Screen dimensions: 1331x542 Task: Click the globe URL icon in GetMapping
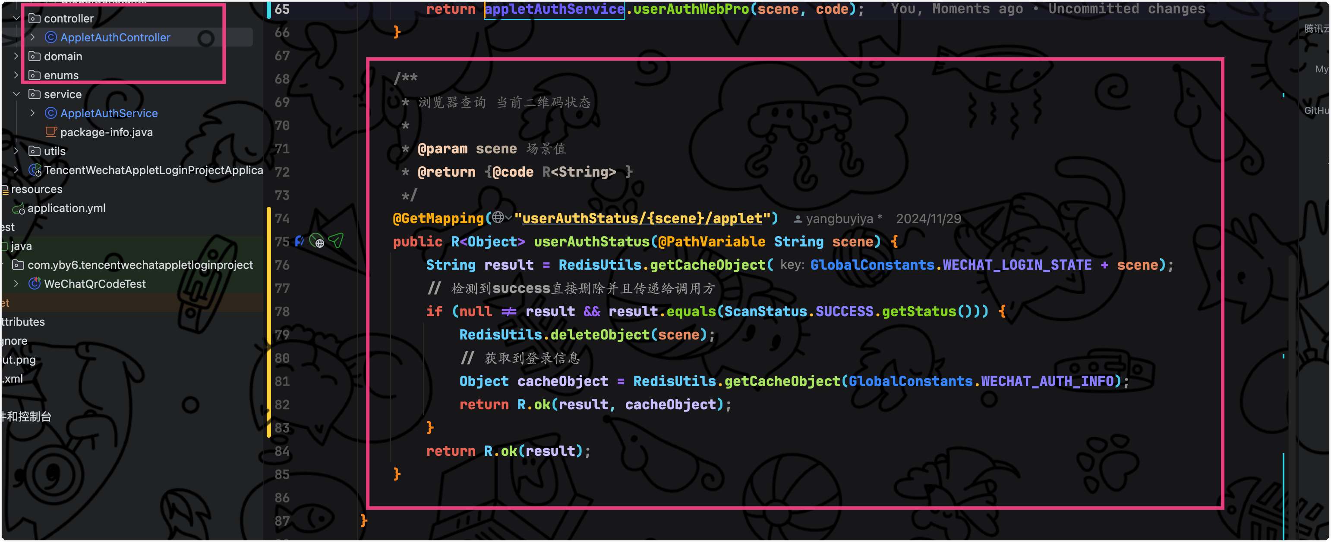[x=498, y=218]
